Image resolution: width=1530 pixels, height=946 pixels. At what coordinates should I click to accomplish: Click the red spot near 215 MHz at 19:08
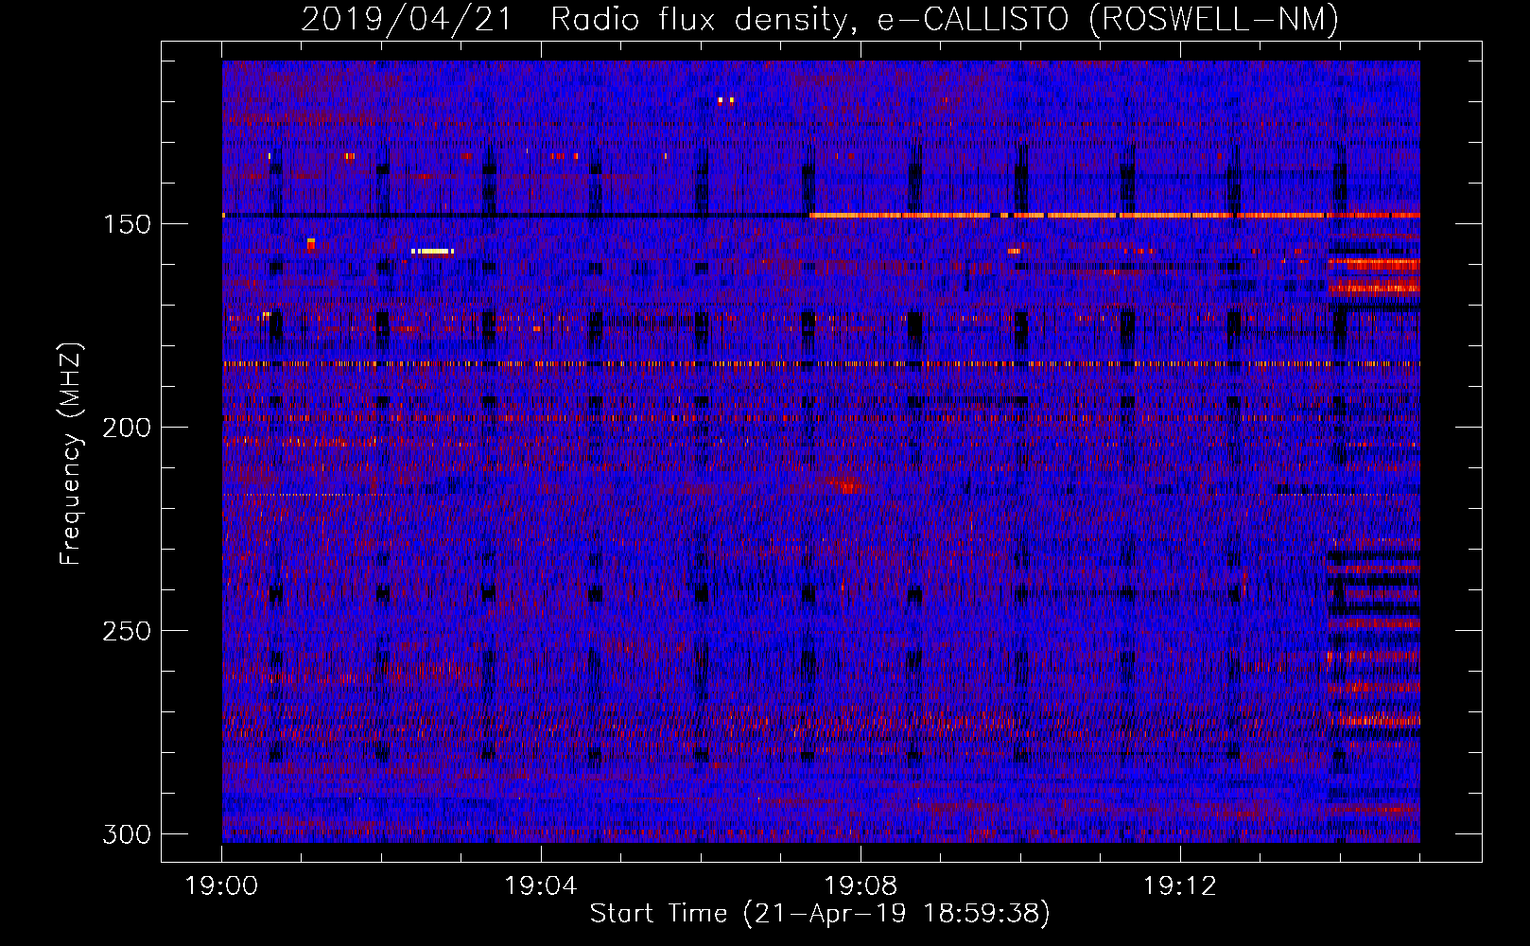(848, 485)
